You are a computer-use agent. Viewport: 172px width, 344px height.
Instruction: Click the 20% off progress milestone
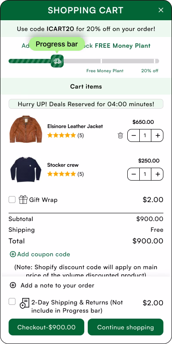150,71
